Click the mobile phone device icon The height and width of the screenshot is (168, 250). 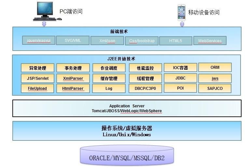coord(181,12)
